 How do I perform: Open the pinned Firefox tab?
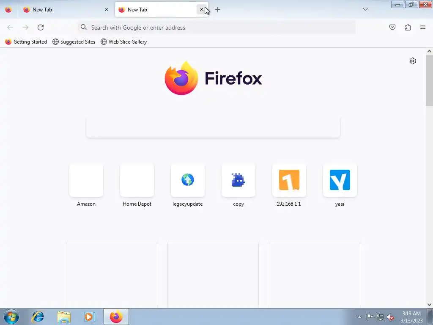8,10
